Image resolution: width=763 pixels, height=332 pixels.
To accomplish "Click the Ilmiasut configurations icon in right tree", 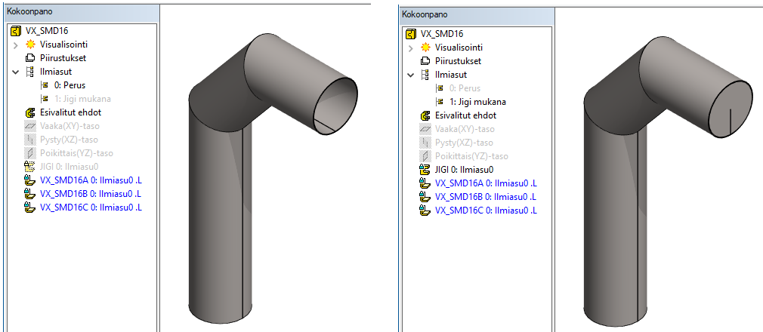I will pos(425,75).
